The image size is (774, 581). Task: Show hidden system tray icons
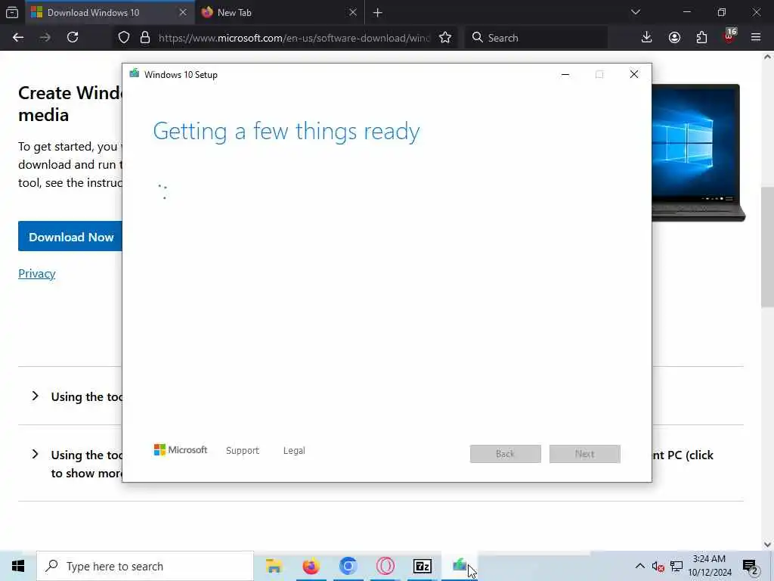(x=639, y=566)
